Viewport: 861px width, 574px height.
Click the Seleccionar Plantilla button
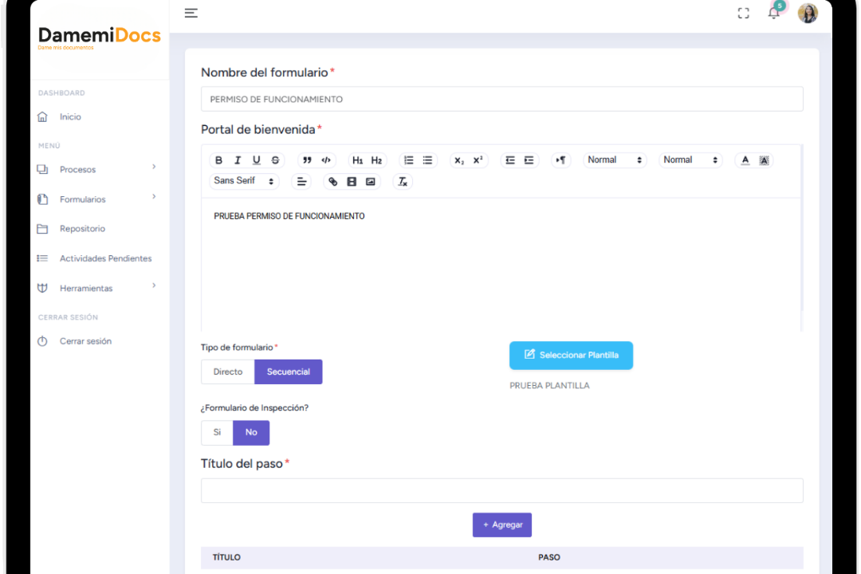(571, 355)
